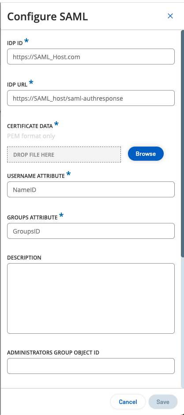Image resolution: width=184 pixels, height=415 pixels.
Task: Select the CERTIFICATE DATA label
Action: 30,127
